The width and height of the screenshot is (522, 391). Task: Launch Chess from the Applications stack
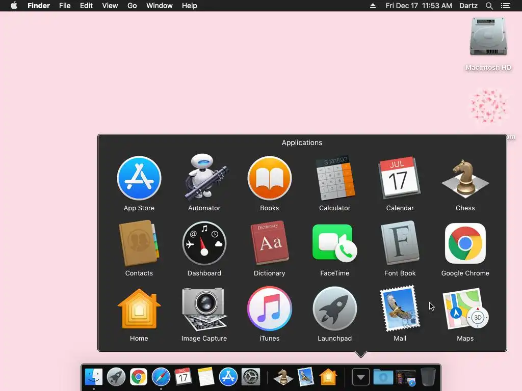click(465, 178)
